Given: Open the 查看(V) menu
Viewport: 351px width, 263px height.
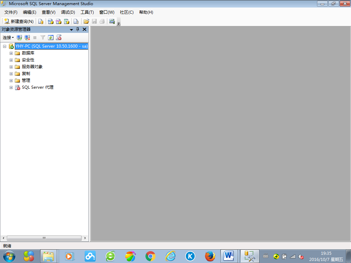Looking at the screenshot, I should (x=49, y=12).
